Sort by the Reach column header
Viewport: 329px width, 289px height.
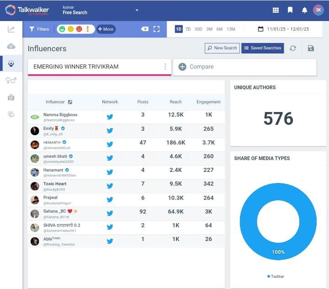[x=175, y=102]
